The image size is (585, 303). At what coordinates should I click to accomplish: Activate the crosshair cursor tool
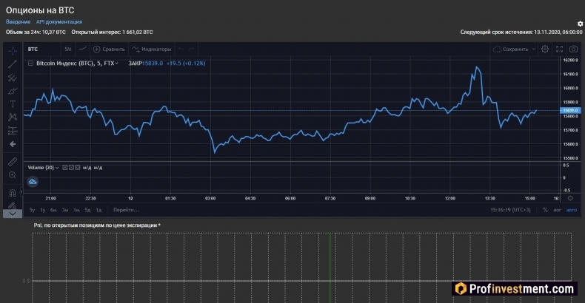click(x=13, y=51)
